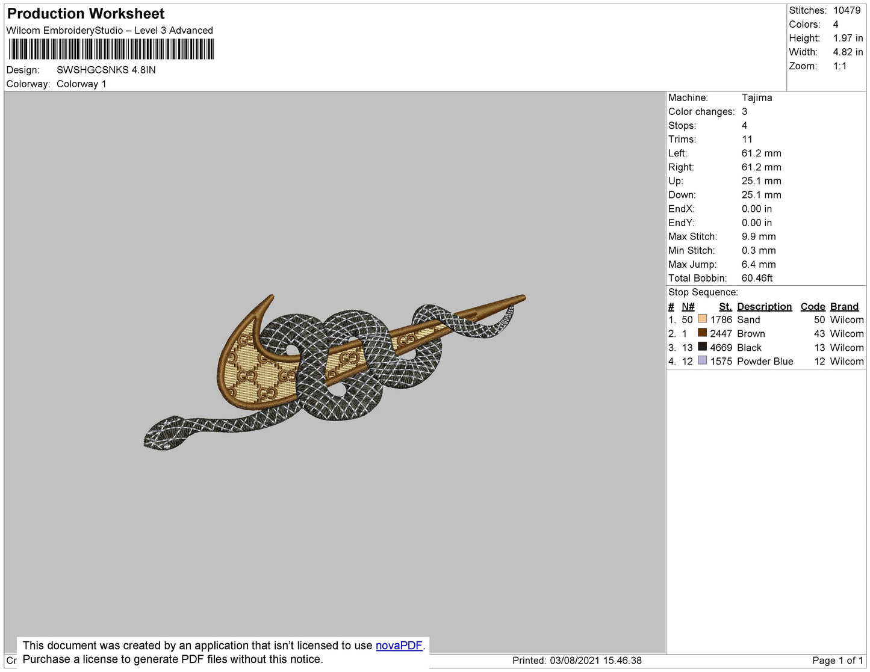Click the height value '1.97 in'
The width and height of the screenshot is (870, 672).
(x=848, y=38)
